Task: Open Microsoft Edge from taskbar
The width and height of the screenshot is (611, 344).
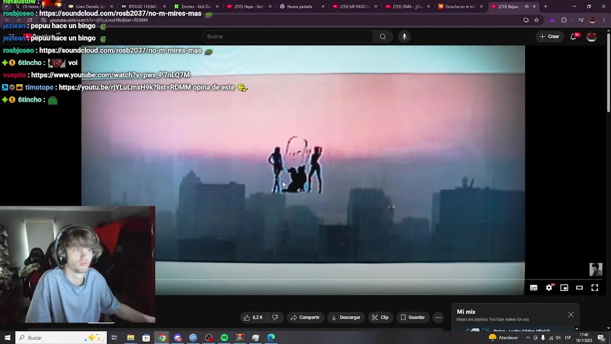Action: (x=271, y=338)
